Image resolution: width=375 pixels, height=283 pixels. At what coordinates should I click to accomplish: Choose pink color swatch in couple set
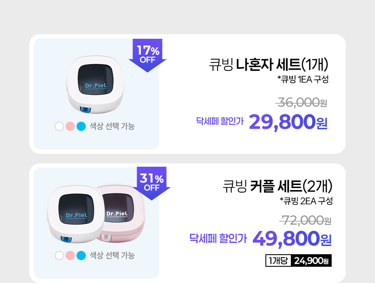[x=70, y=255]
